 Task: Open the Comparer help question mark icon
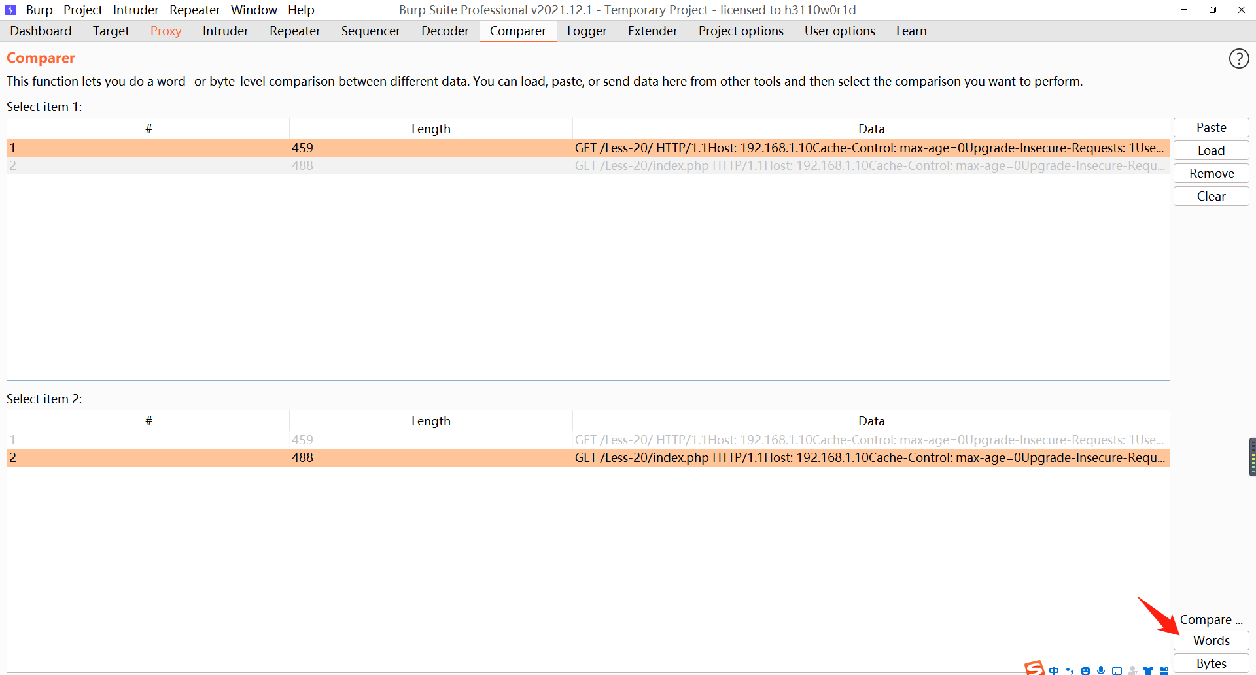click(1240, 58)
